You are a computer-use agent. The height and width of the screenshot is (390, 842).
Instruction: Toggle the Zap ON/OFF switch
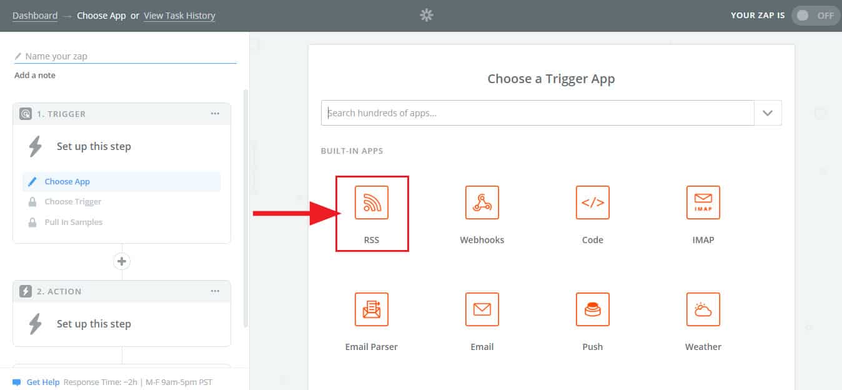click(816, 16)
